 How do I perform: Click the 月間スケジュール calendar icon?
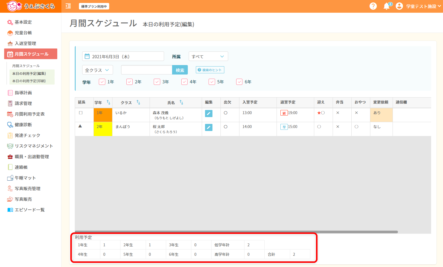point(10,54)
